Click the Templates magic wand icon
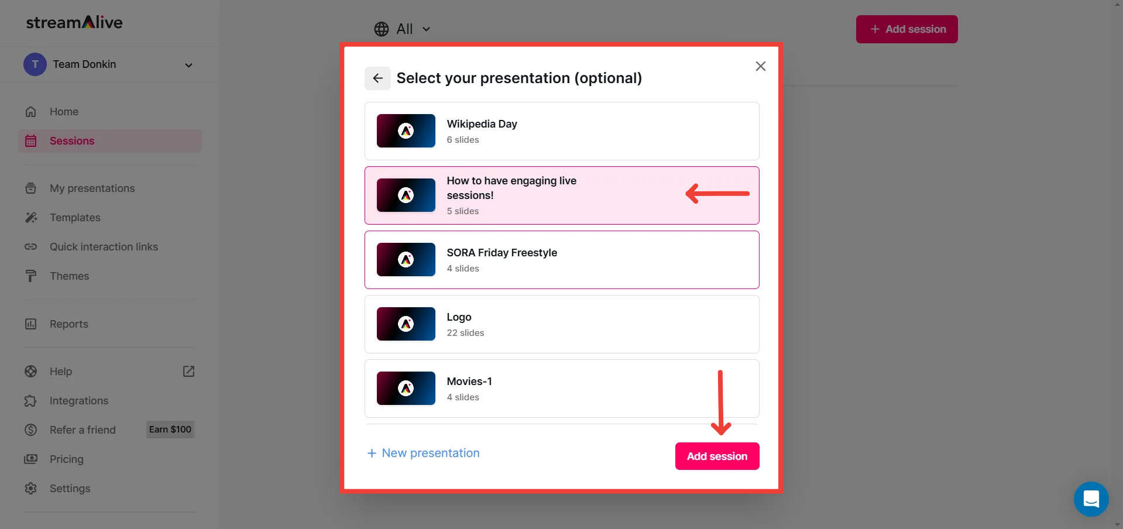 [x=31, y=218]
